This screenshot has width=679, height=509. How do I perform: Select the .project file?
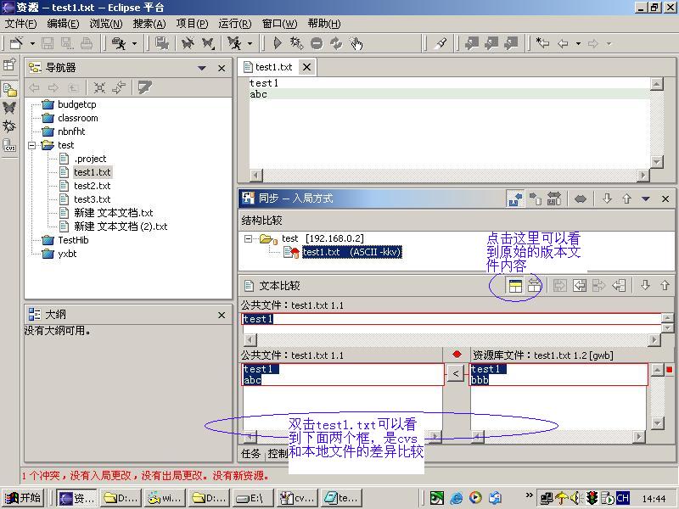coord(90,159)
